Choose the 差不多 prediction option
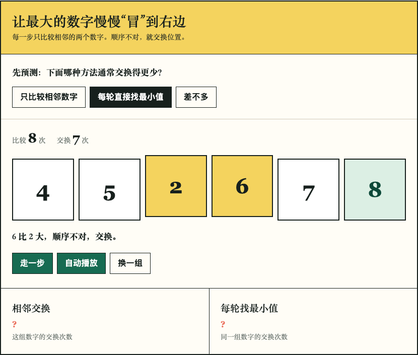The width and height of the screenshot is (418, 355). point(196,97)
